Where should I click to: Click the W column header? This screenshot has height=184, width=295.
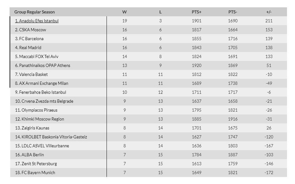coord(124,12)
